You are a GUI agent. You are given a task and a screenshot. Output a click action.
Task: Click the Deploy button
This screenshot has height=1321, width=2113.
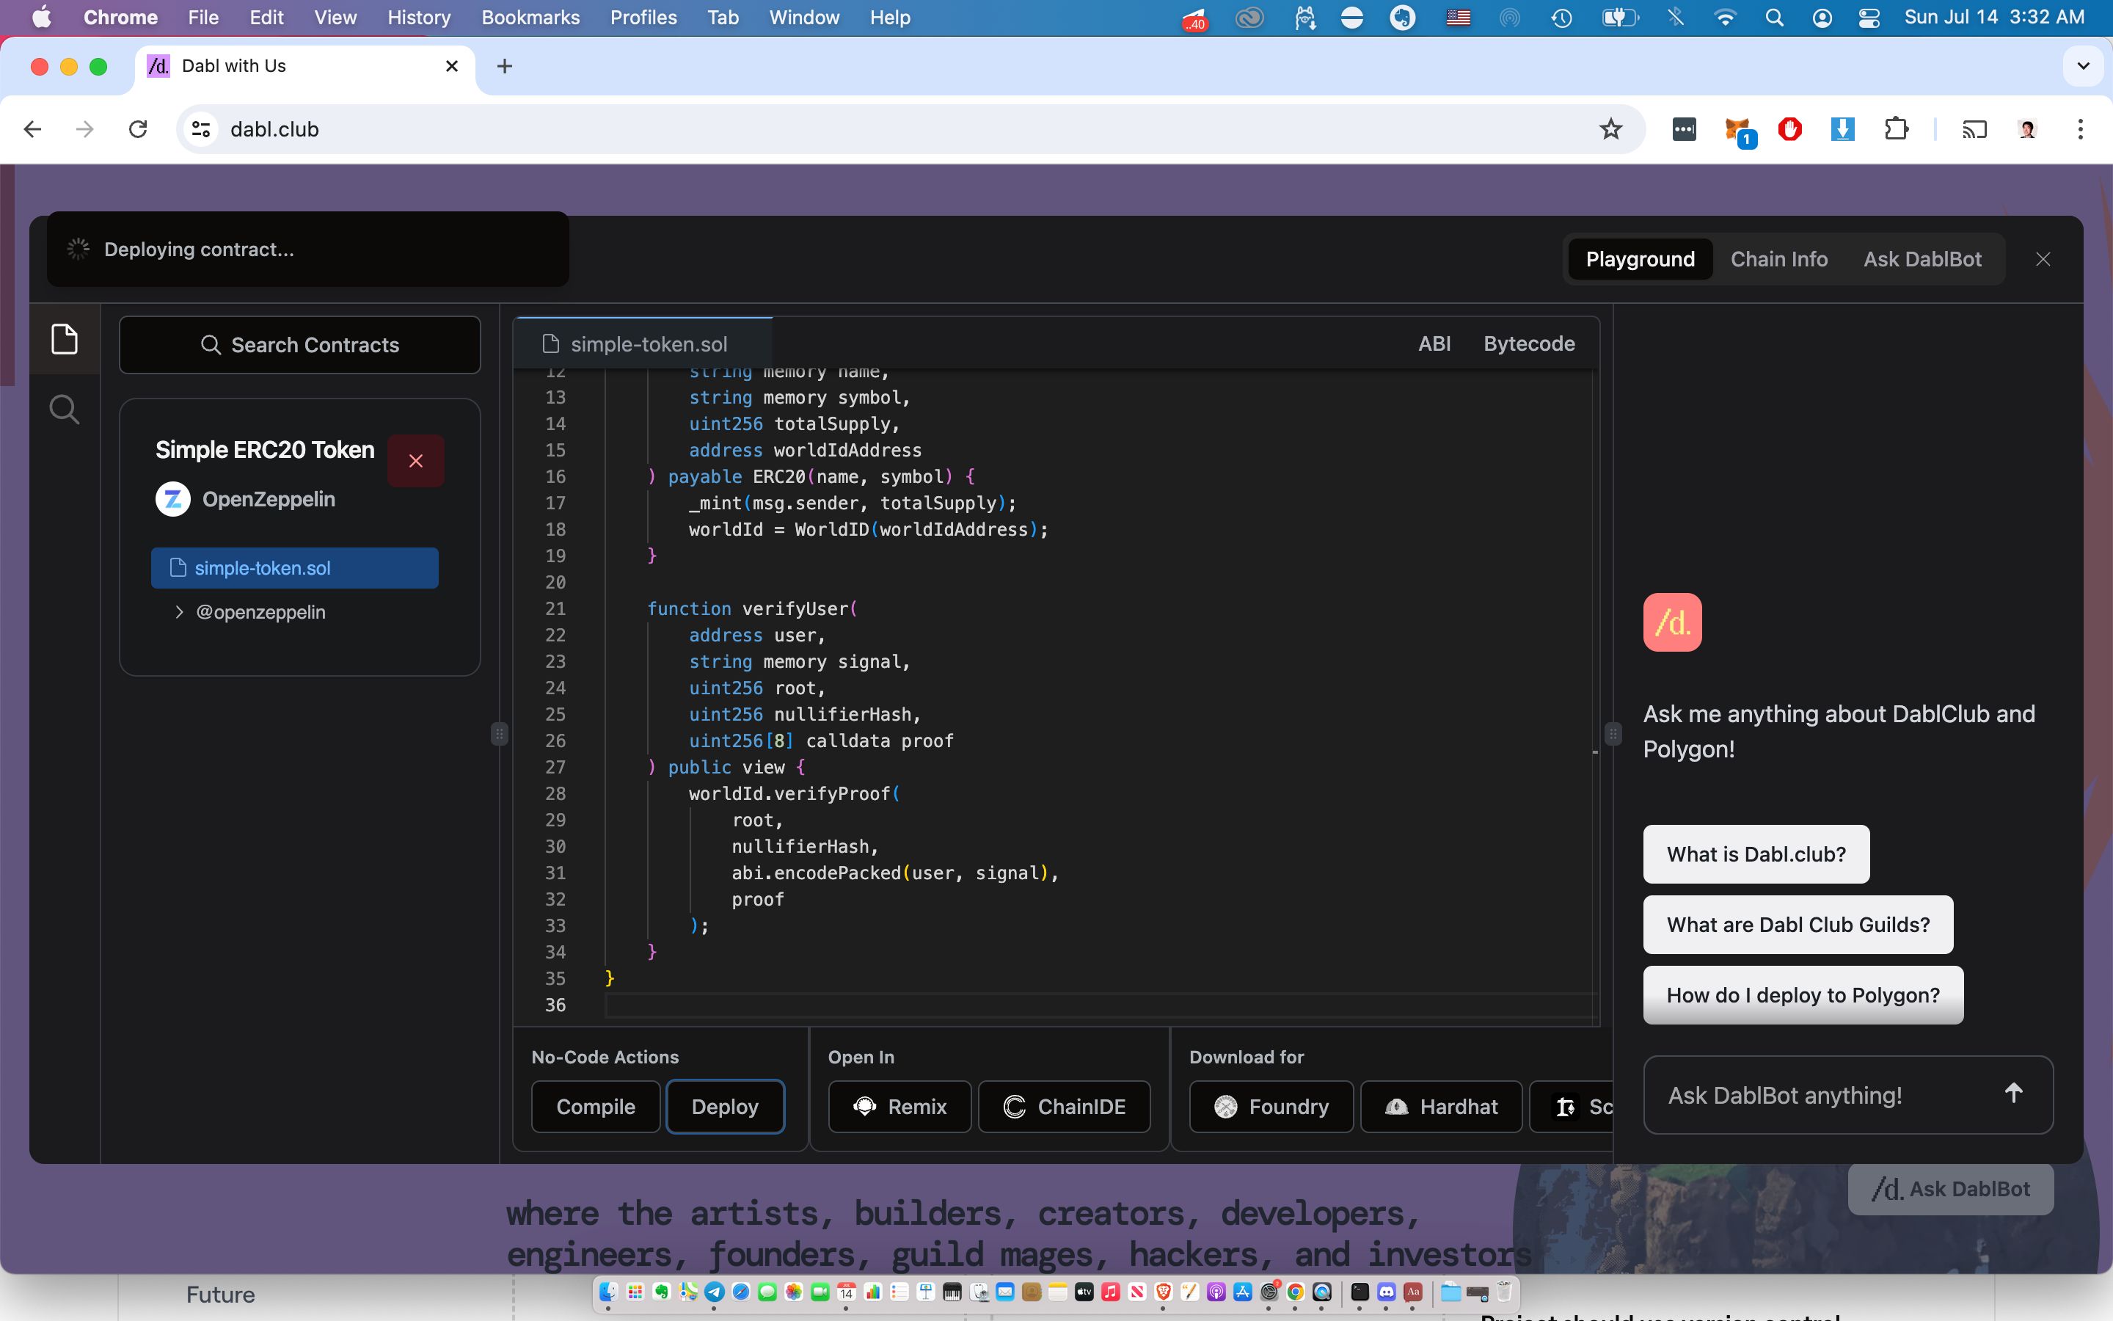(725, 1106)
